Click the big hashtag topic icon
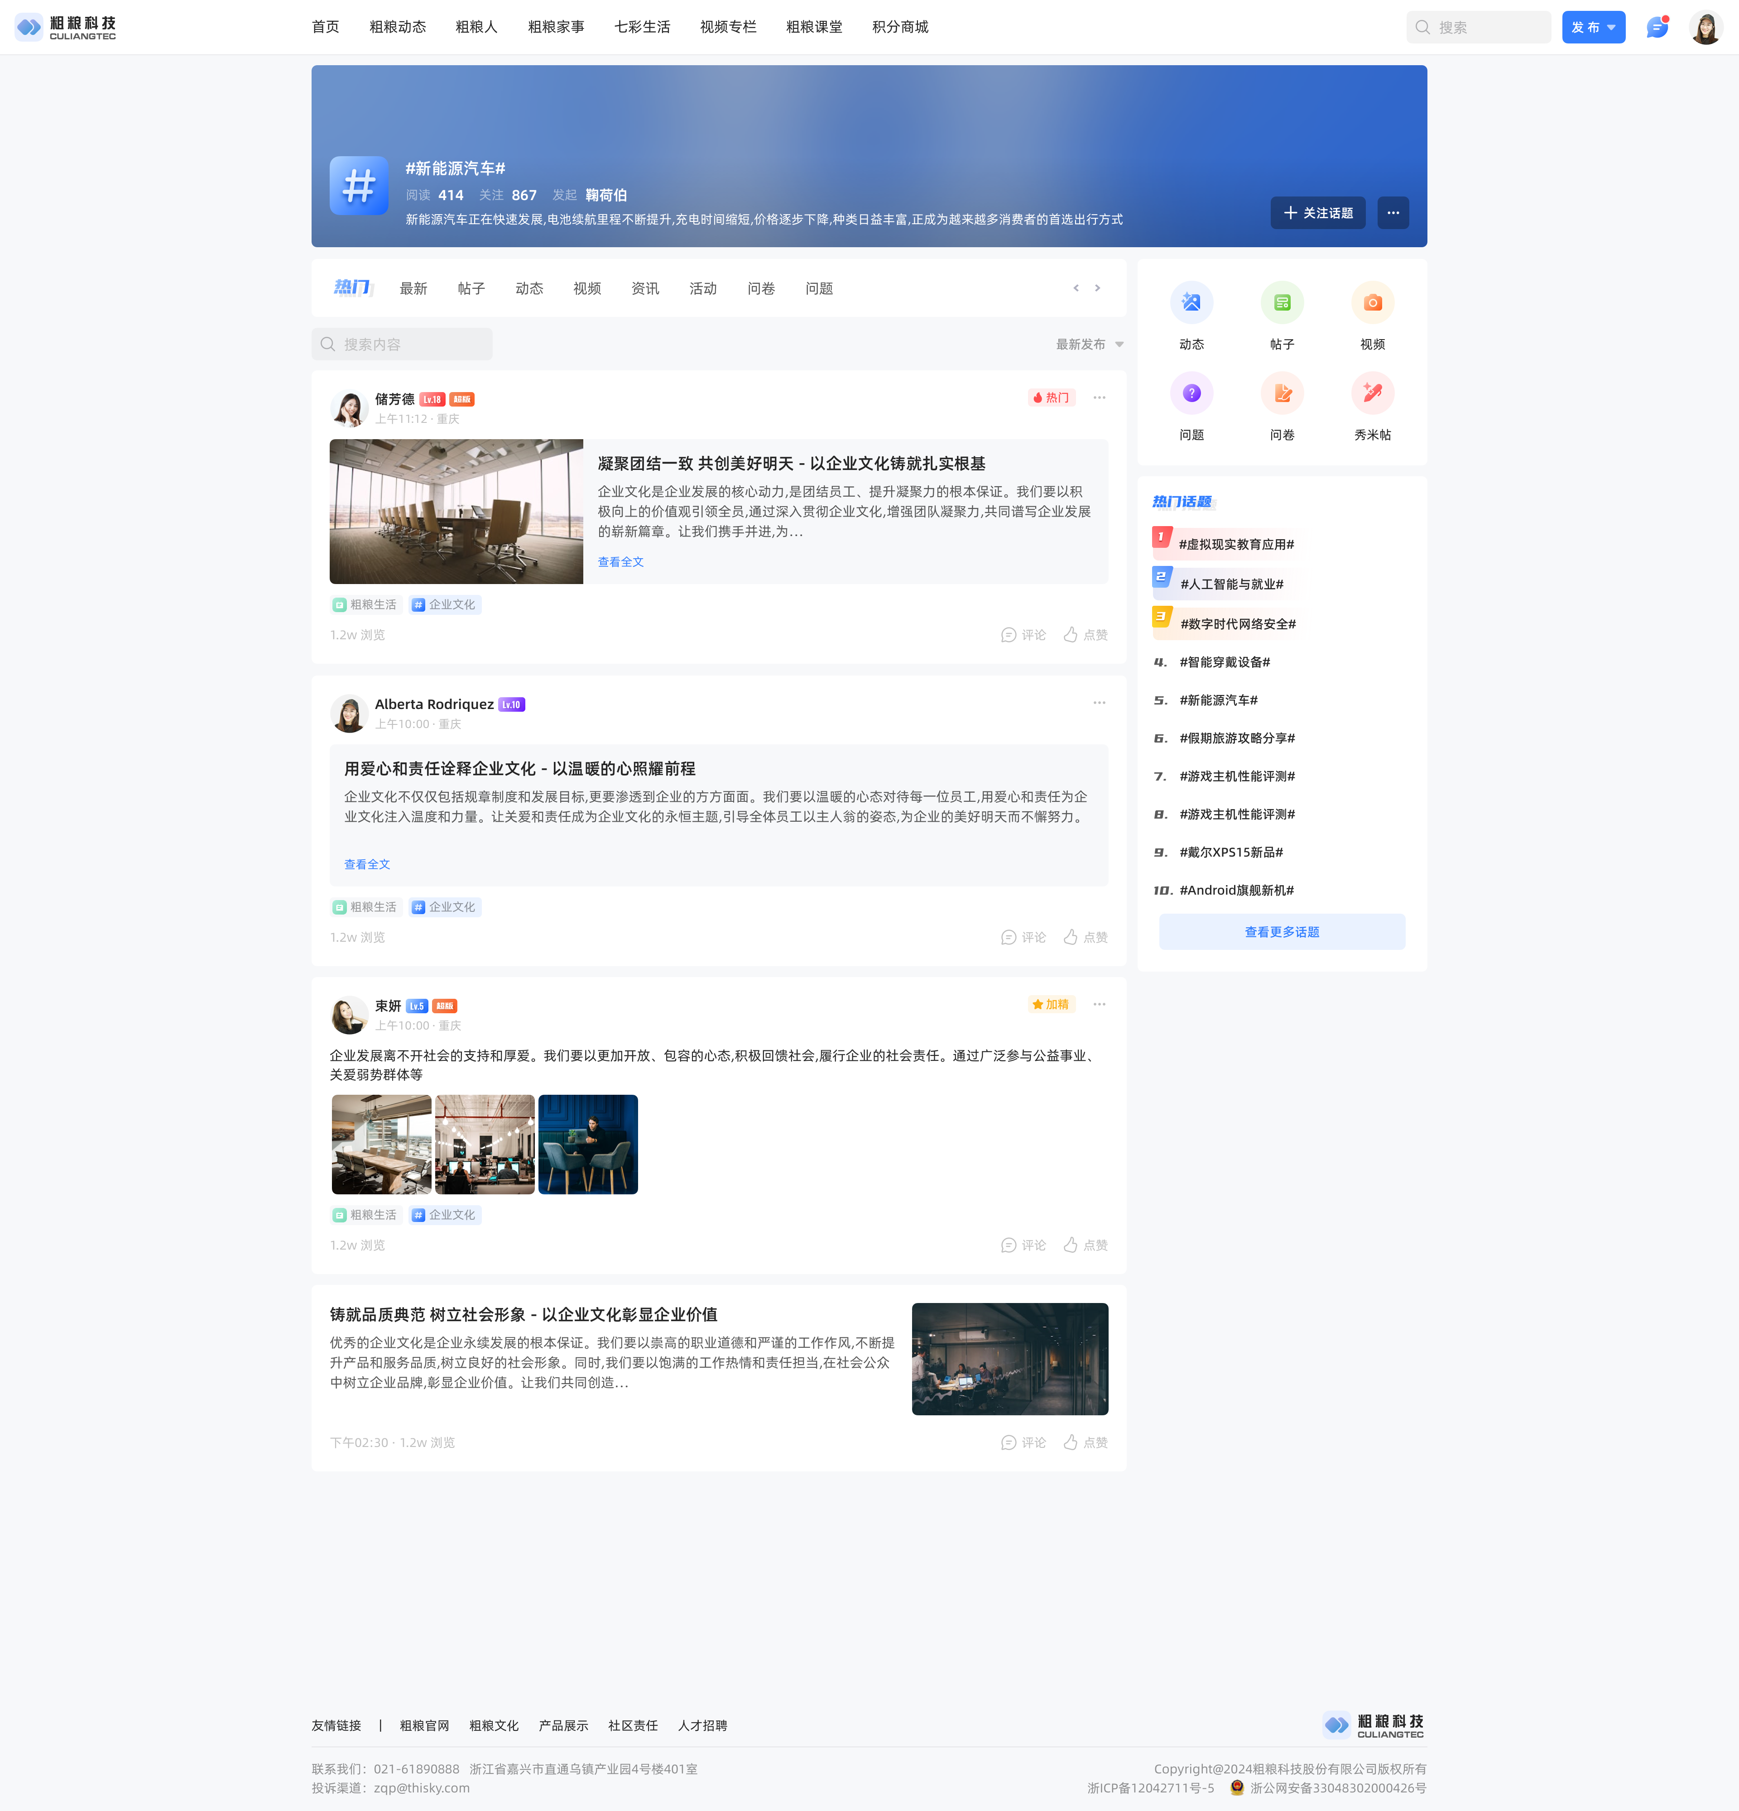 [359, 186]
